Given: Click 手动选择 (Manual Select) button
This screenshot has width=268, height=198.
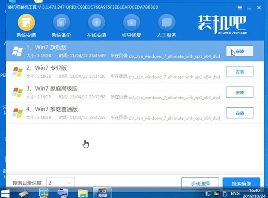Looking at the screenshot, I should coord(199,183).
